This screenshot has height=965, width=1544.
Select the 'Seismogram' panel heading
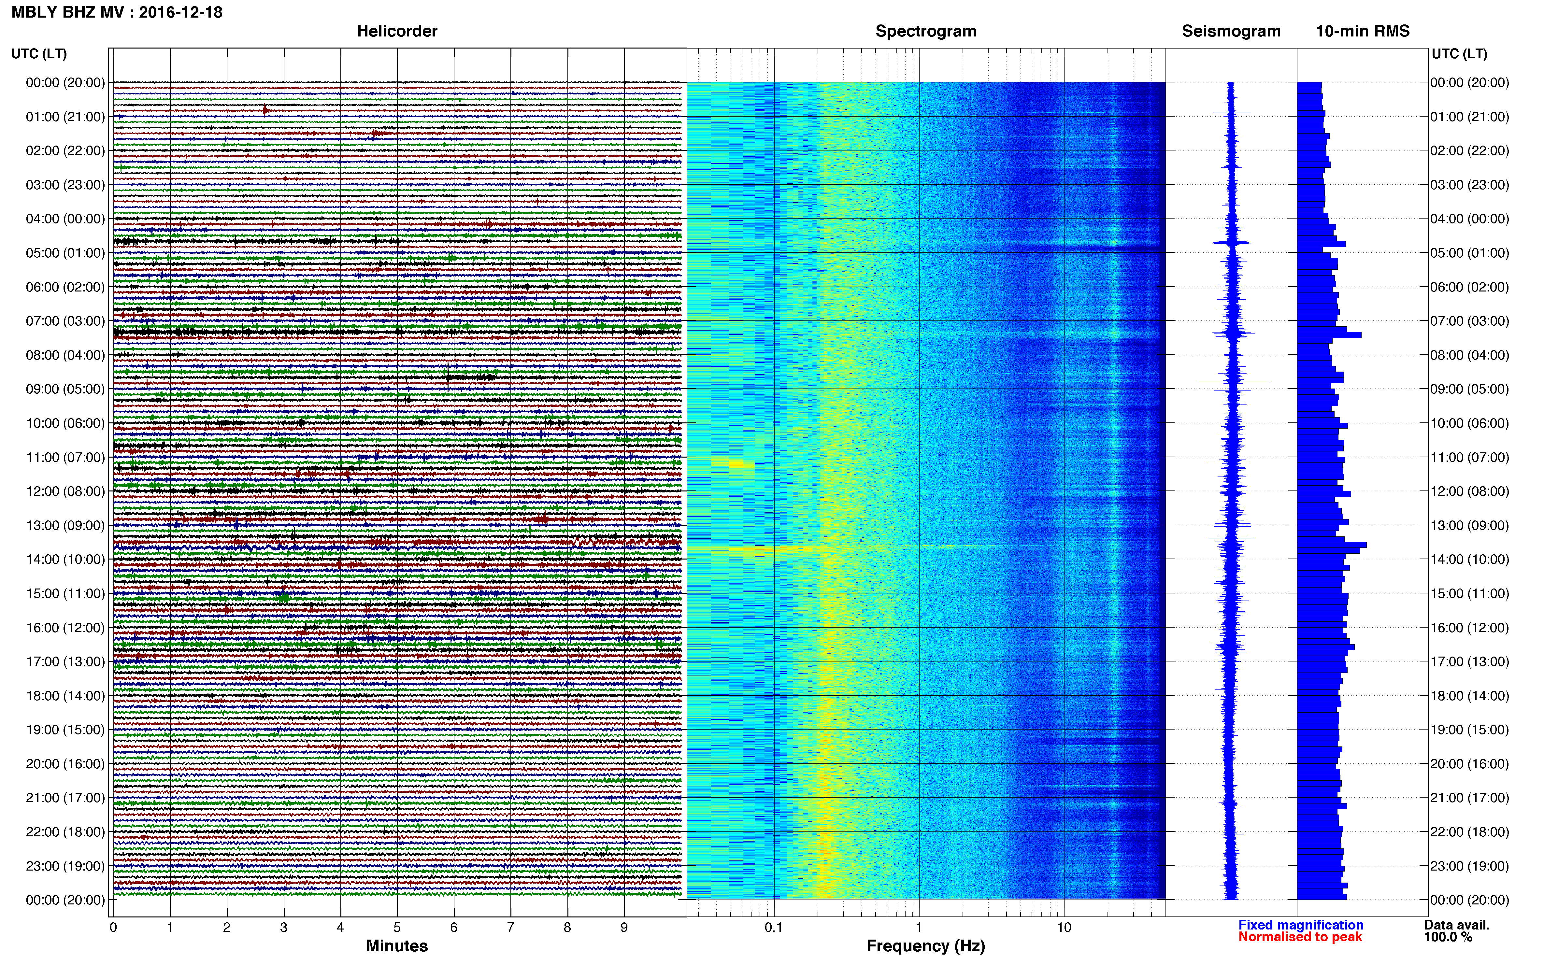click(x=1231, y=31)
